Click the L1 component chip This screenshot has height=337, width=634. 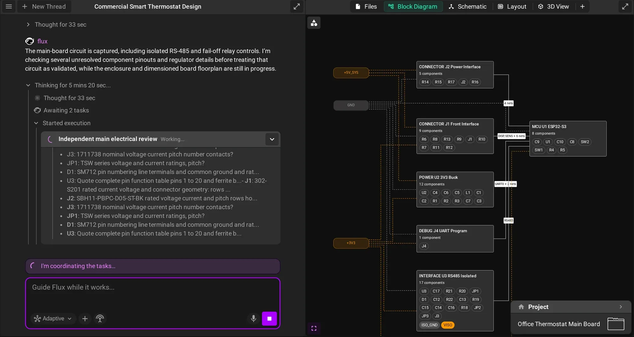click(468, 193)
